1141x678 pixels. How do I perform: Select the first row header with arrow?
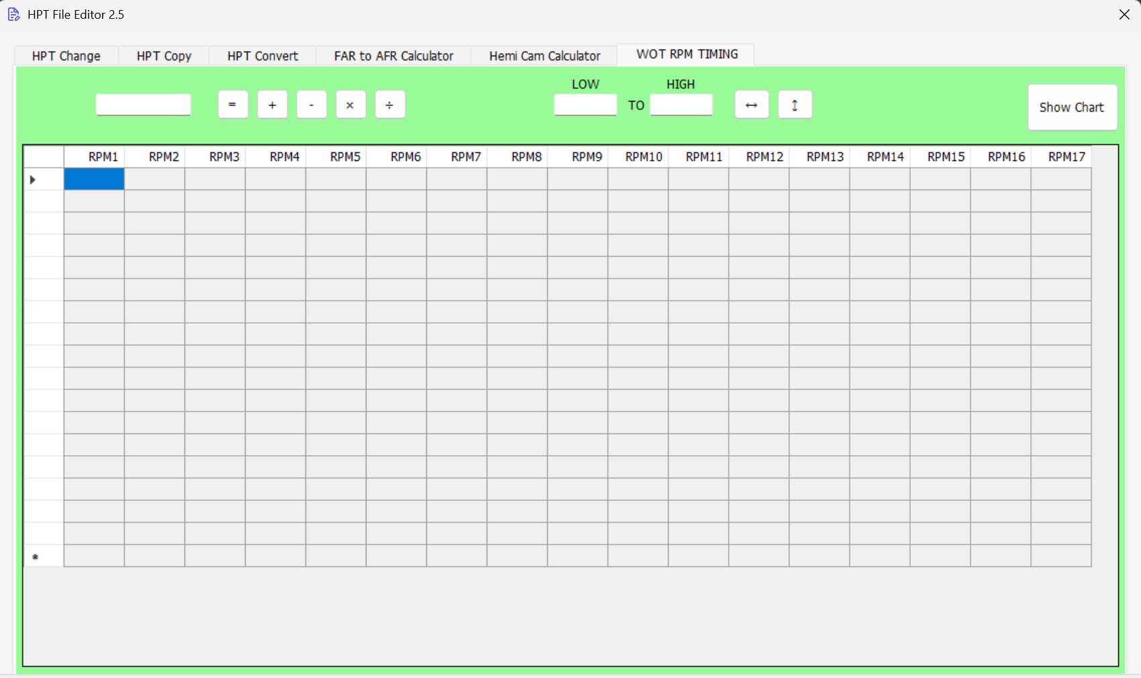(x=44, y=179)
